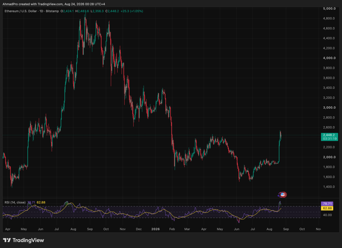Image resolution: width=342 pixels, height=248 pixels.
Task: Click the 5,000.0 price axis label
Action: point(329,8)
